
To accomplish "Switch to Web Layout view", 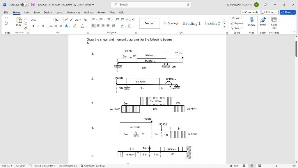I will point(260,166).
